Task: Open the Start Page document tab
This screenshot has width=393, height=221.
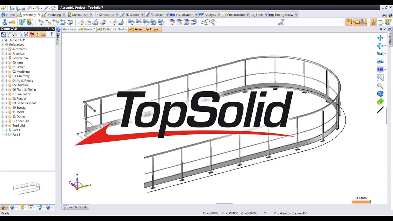Action: pyautogui.click(x=69, y=29)
